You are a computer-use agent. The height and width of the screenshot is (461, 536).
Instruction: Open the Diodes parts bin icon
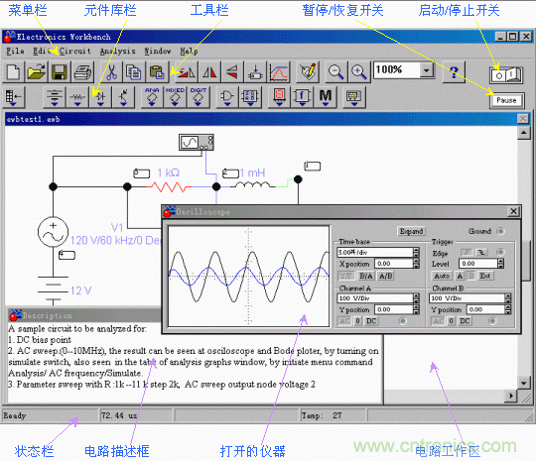[100, 97]
